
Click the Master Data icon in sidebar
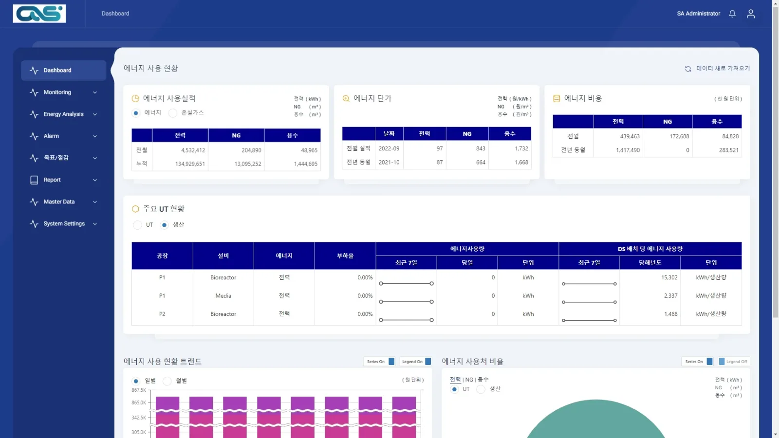pyautogui.click(x=34, y=201)
